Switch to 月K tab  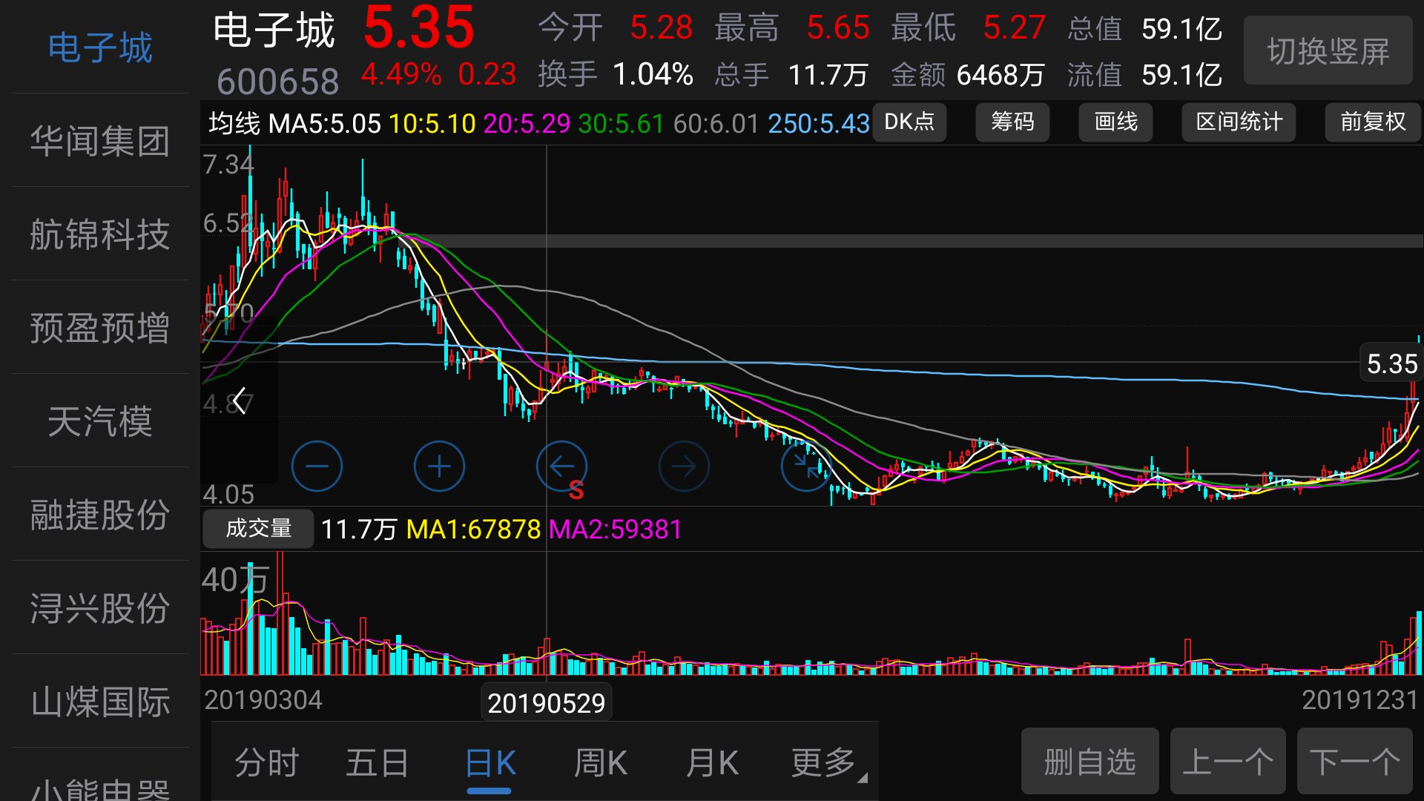pos(711,762)
